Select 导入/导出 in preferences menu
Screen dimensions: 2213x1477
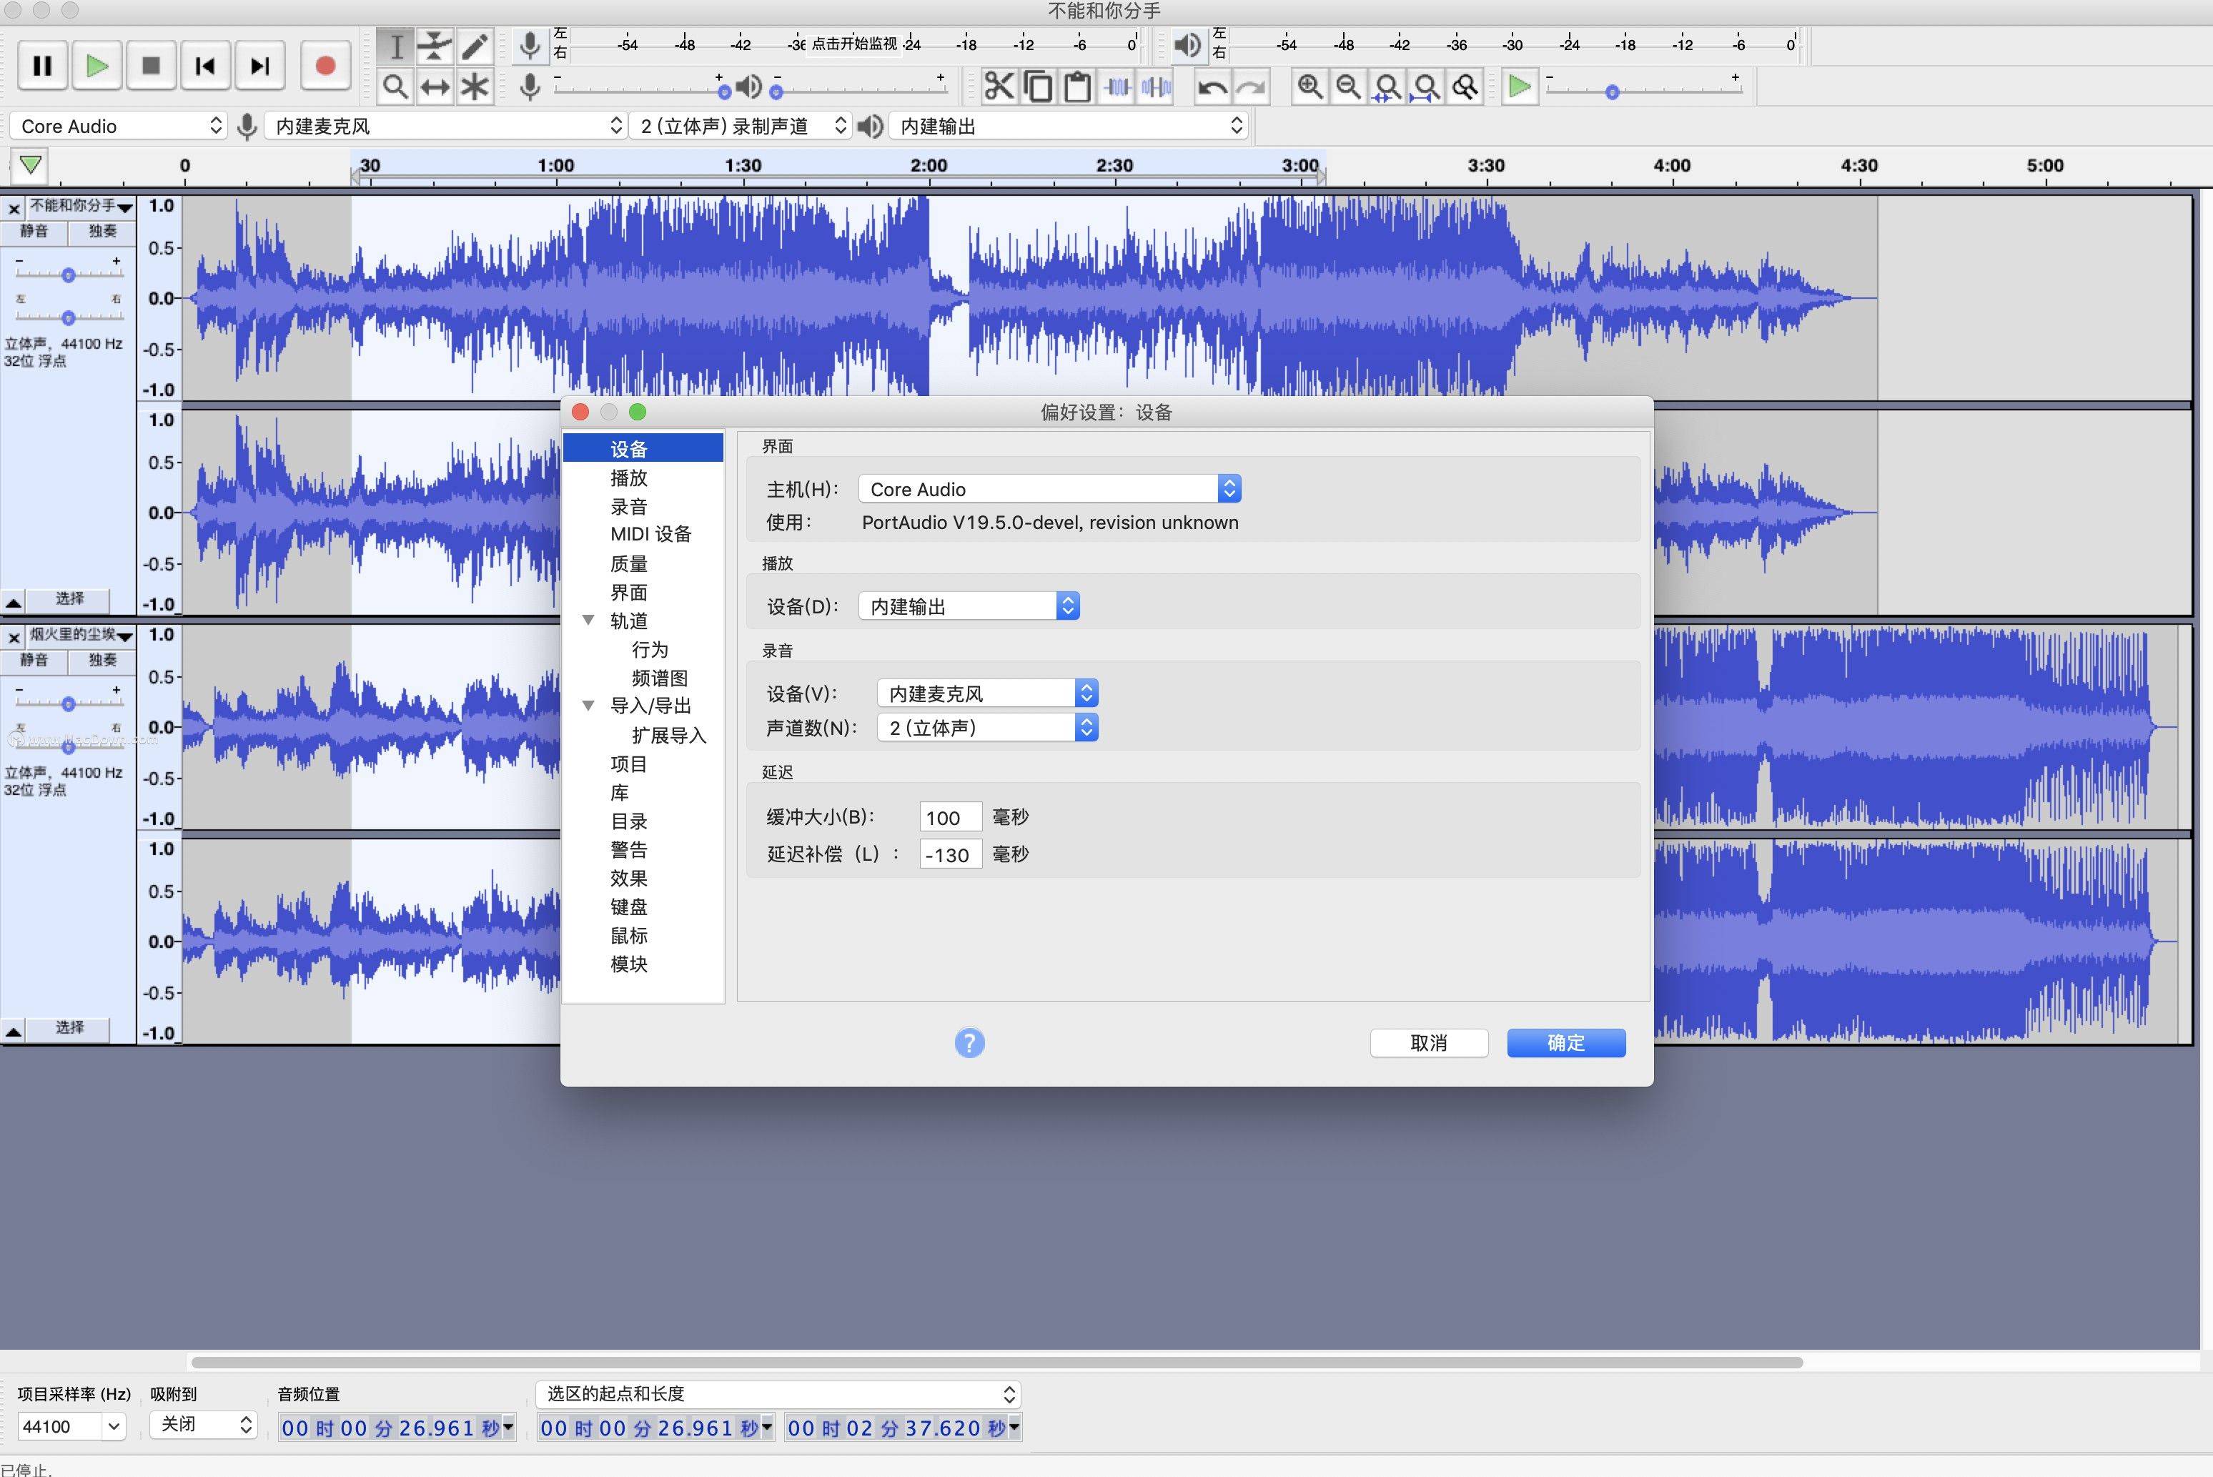point(651,706)
